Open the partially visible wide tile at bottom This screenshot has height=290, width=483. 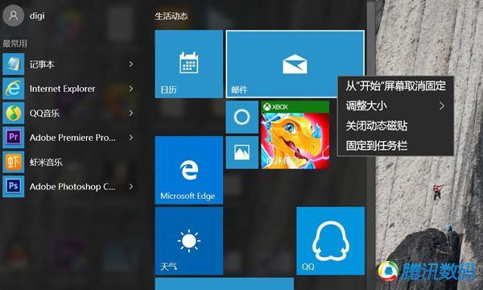click(x=225, y=284)
